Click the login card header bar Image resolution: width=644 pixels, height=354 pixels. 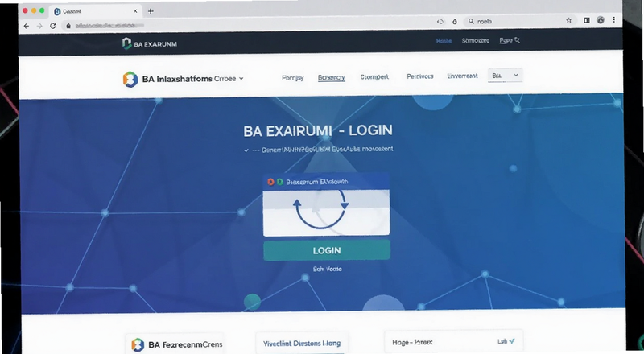pyautogui.click(x=326, y=182)
